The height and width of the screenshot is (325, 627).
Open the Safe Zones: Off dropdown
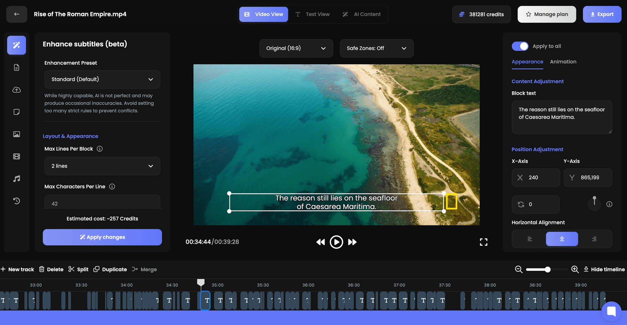pyautogui.click(x=377, y=48)
